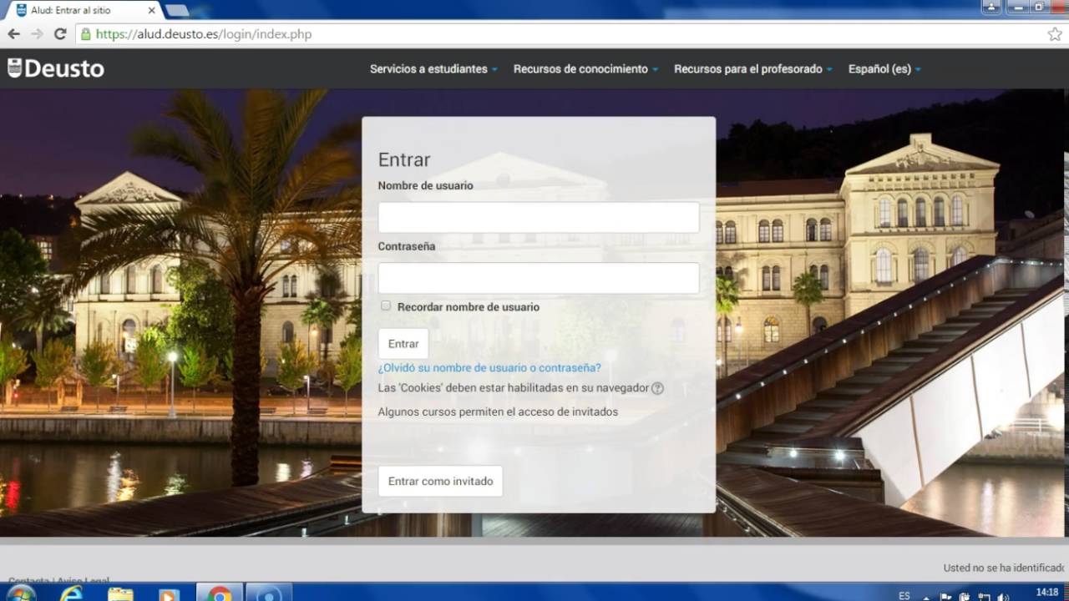Open the blue round app on taskbar

[268, 593]
